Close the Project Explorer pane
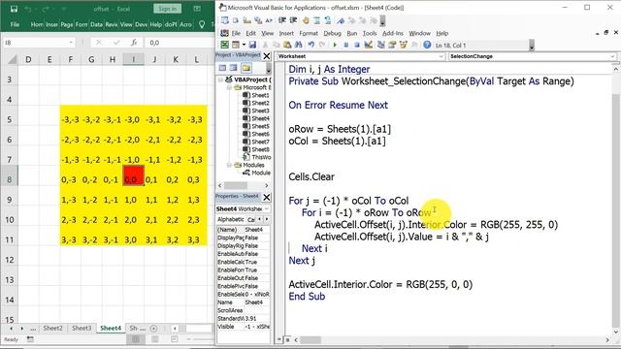 (x=267, y=56)
